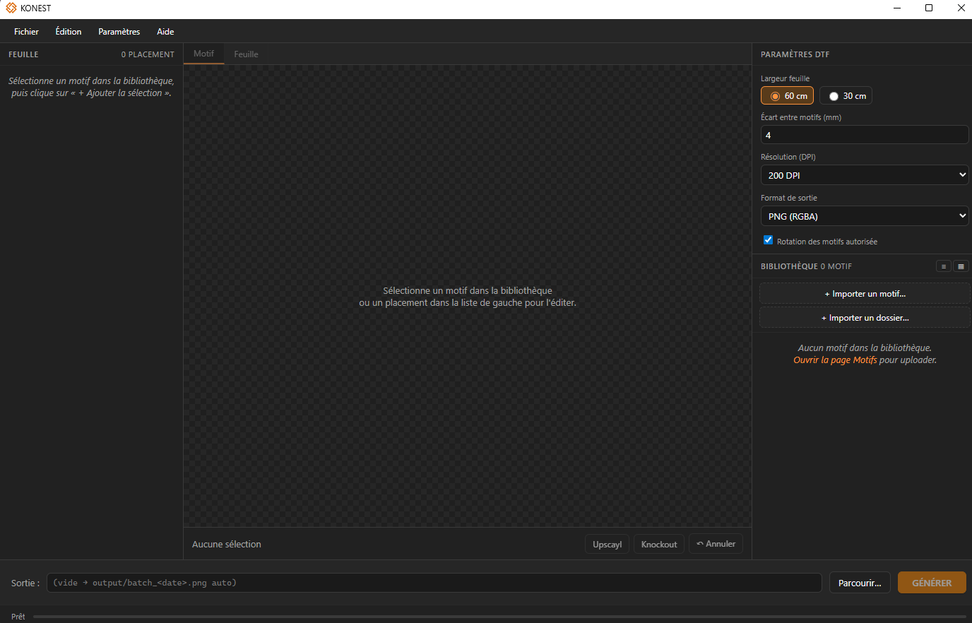
Task: Toggle Rotation des motifs autorisée checkbox
Action: point(768,240)
